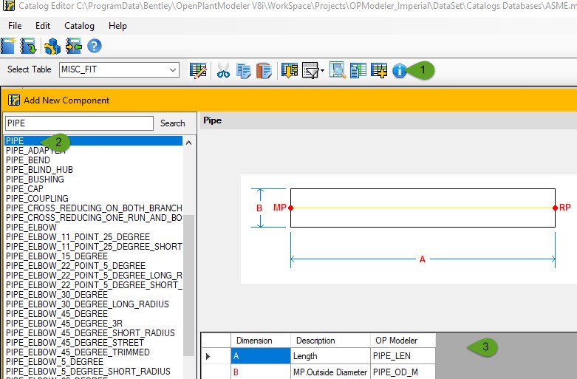The height and width of the screenshot is (379, 577).
Task: Click the PIPE_OD_M cell
Action: pos(403,372)
